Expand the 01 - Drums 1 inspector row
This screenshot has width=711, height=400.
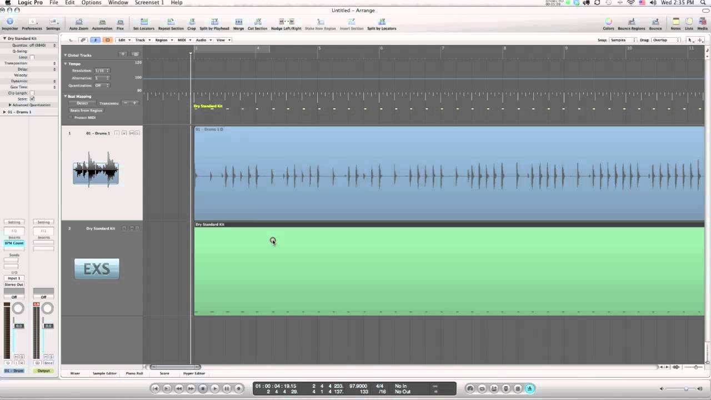tap(5, 112)
